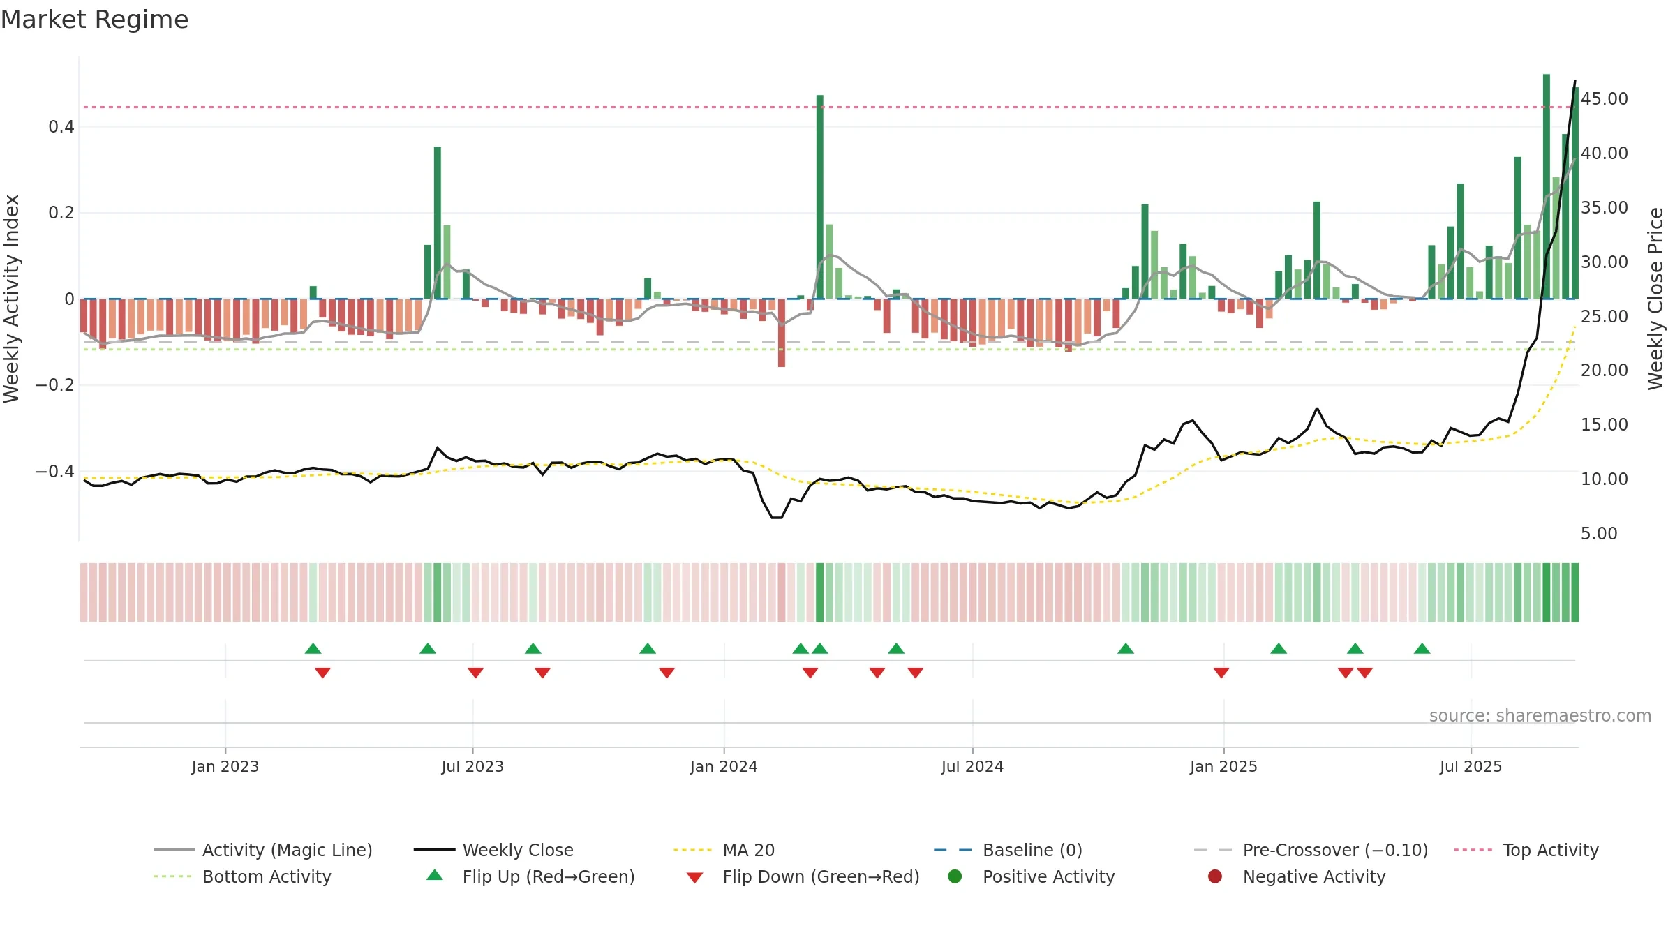Click the Market Regime chart title
Image resolution: width=1675 pixels, height=942 pixels.
pos(94,20)
